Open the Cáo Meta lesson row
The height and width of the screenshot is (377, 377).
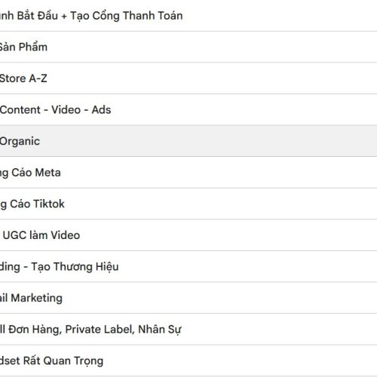click(188, 173)
